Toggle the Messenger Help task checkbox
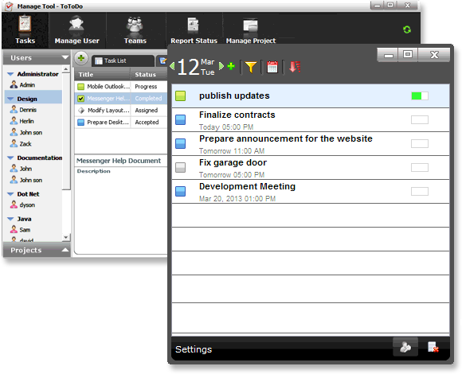This screenshot has height=374, width=462. click(80, 99)
